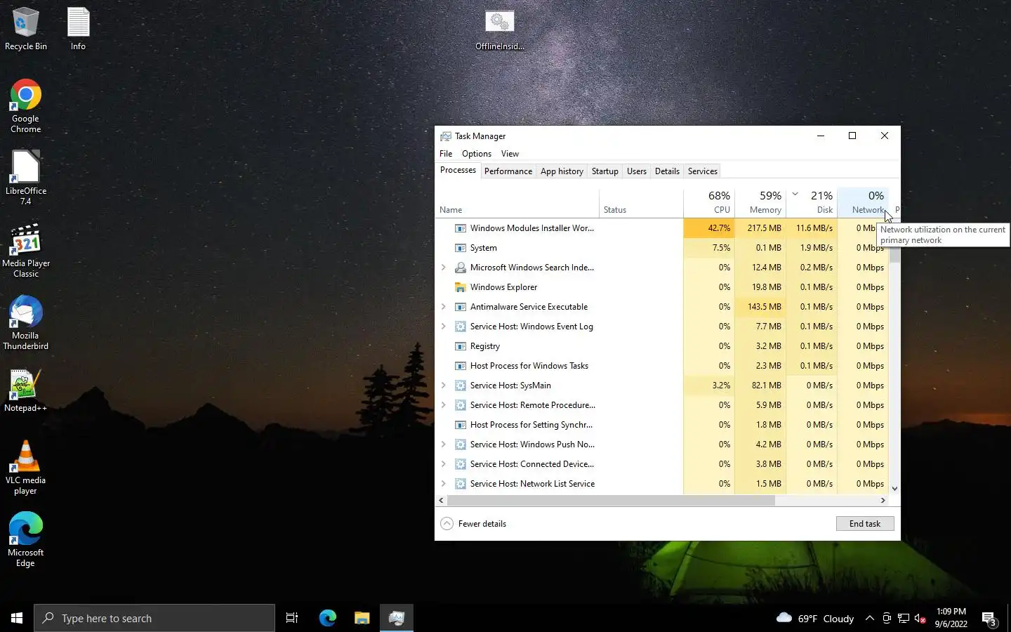
Task: Open the Info text file icon
Action: (78, 29)
